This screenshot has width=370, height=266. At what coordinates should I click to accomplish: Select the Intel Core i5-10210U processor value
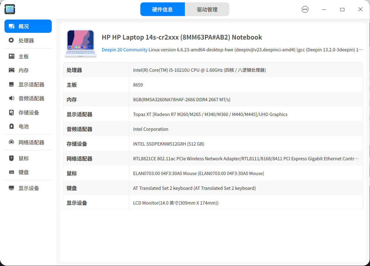pos(199,70)
